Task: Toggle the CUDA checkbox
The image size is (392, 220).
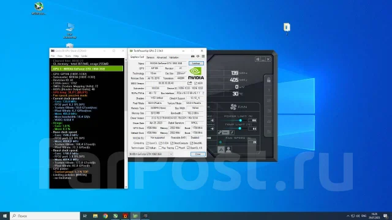Action: coord(160,143)
